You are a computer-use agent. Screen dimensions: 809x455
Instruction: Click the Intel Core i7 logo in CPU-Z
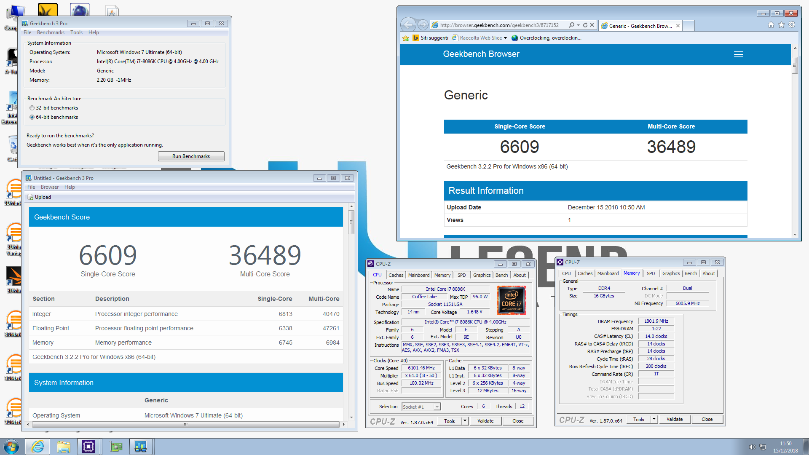[512, 300]
